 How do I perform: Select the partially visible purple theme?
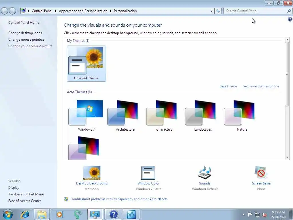[x=84, y=148]
